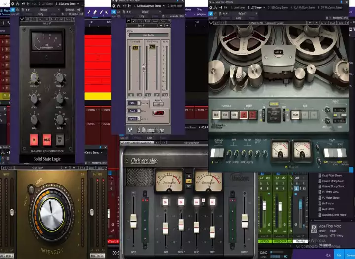355x259 pixels.
Task: Click the A->B button in the J37 toolbar
Action: [324, 23]
